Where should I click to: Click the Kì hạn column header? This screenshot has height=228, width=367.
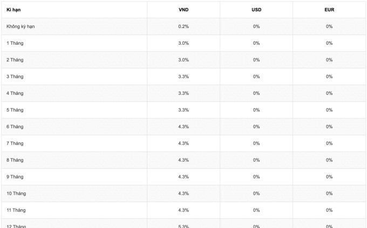click(x=13, y=10)
